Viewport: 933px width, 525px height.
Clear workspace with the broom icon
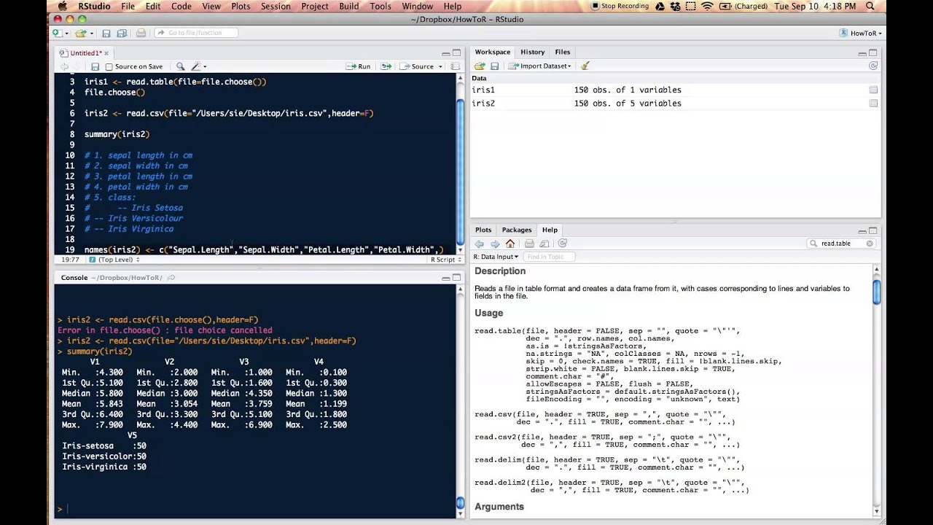point(585,66)
